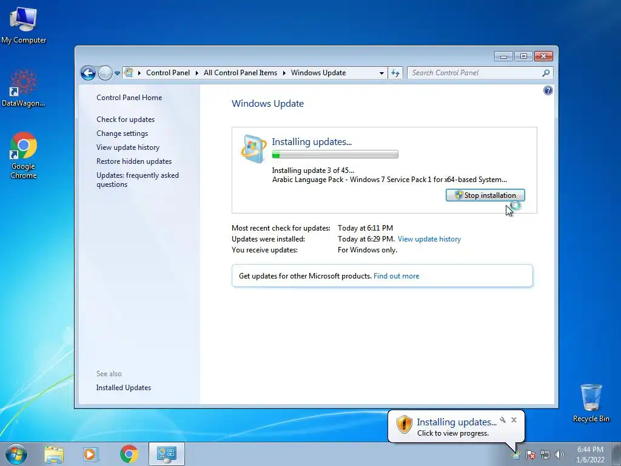This screenshot has width=621, height=466.
Task: Click Show desktop button at taskbar end
Action: (617, 454)
